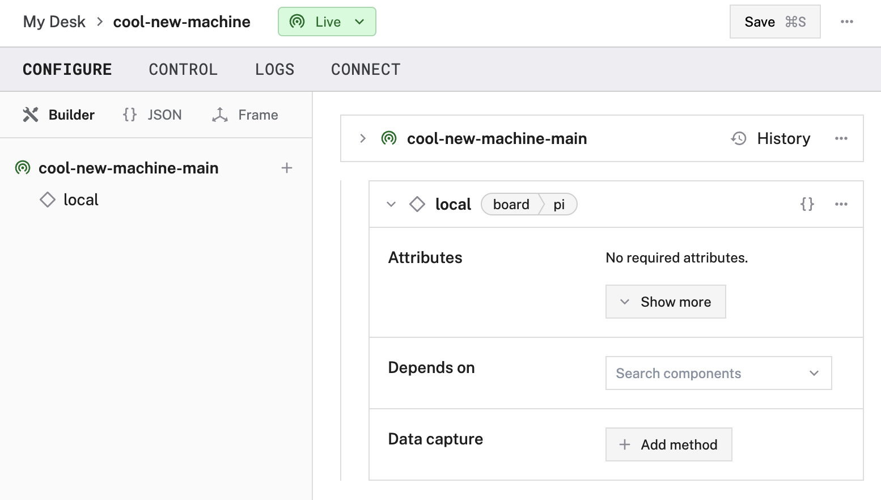Screen dimensions: 881x500
Task: Open the LOGS tab
Action: [x=274, y=69]
